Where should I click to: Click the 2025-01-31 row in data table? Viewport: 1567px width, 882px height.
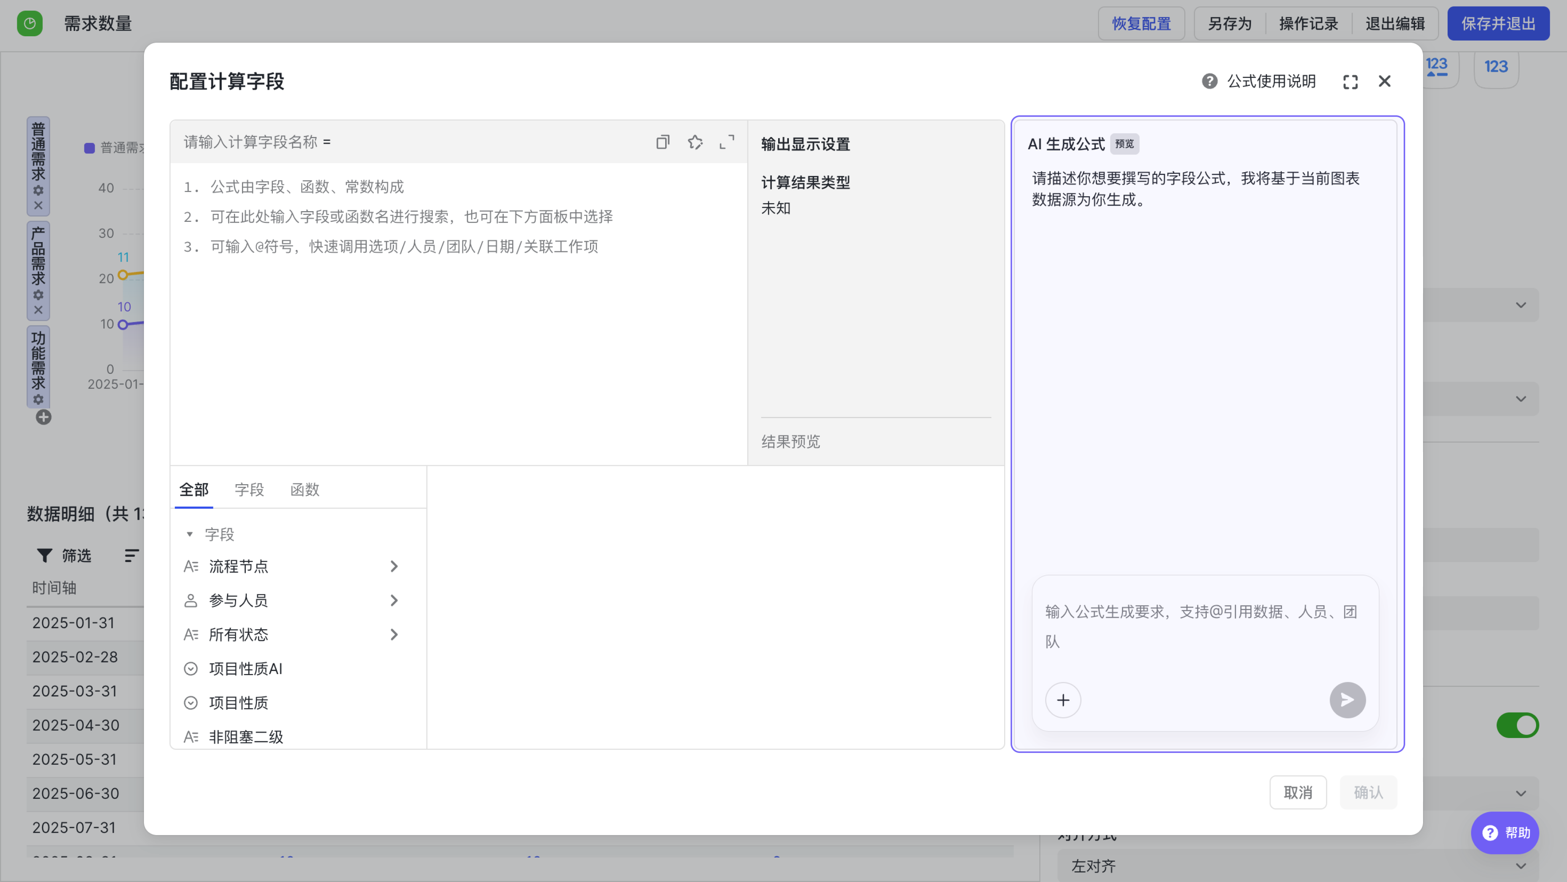point(85,623)
